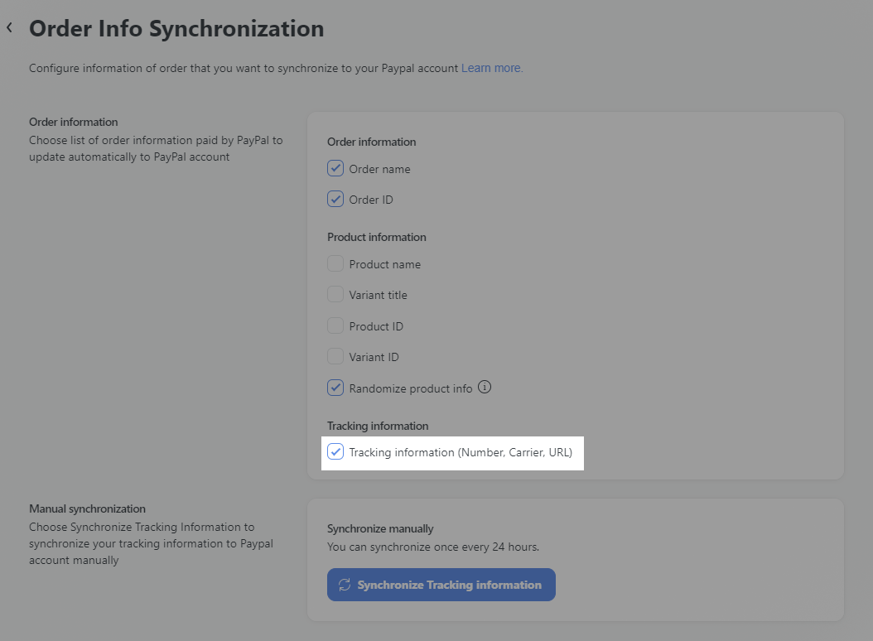Uncheck Tracking information (Number, Carrier, URL)
Screen dimensions: 873x641
coord(335,452)
